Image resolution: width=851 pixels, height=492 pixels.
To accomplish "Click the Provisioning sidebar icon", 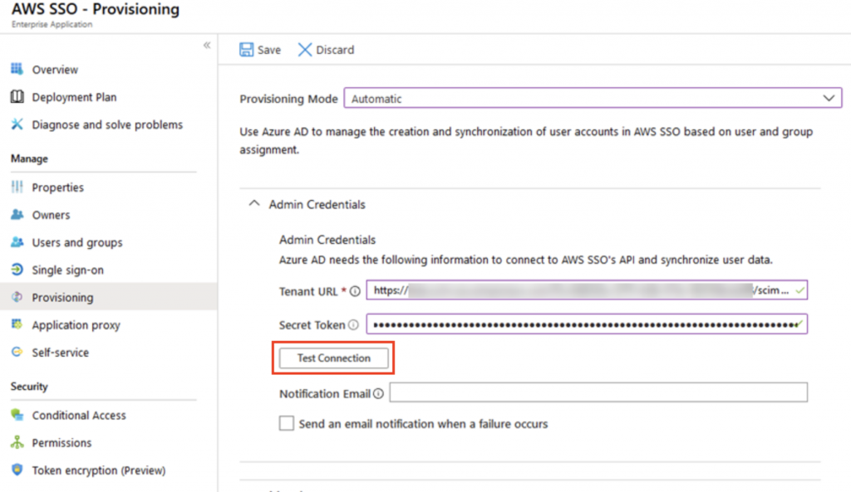I will coord(17,297).
